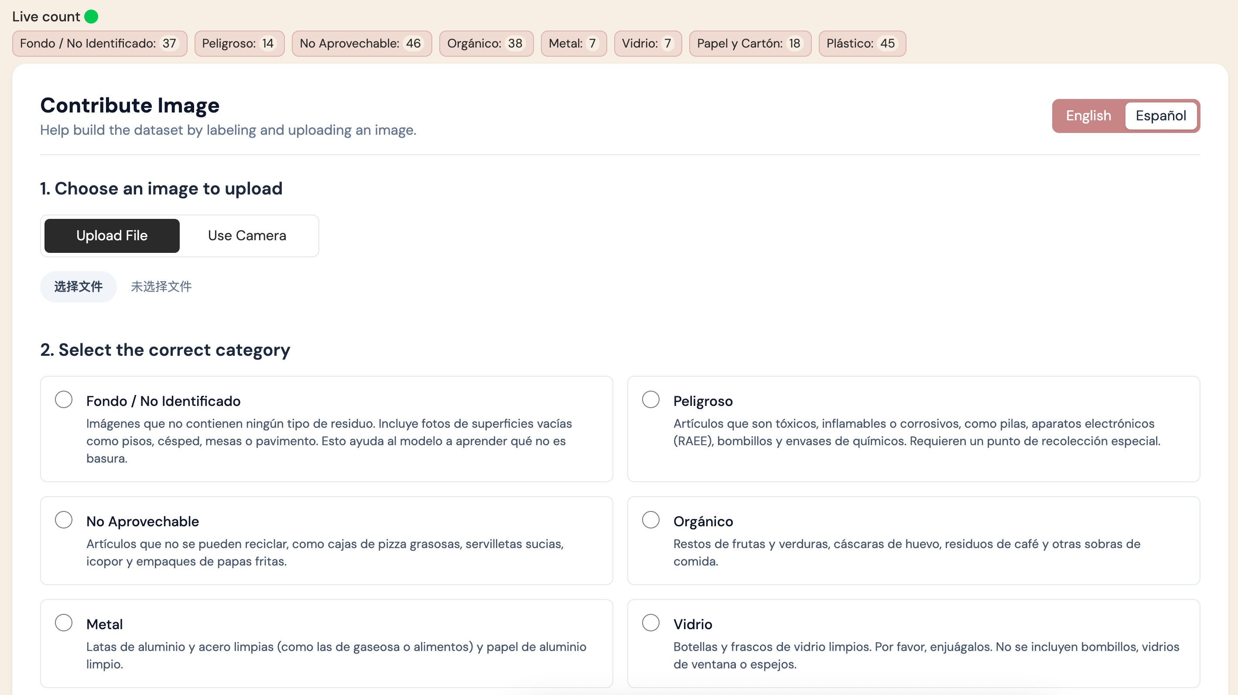Viewport: 1238px width, 695px height.
Task: Select the Fondo / No Identificado radio button
Action: pos(63,400)
